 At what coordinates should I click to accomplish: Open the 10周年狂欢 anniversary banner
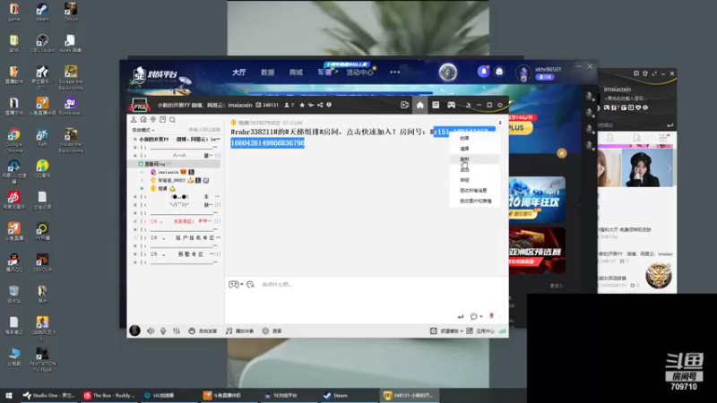tap(537, 199)
